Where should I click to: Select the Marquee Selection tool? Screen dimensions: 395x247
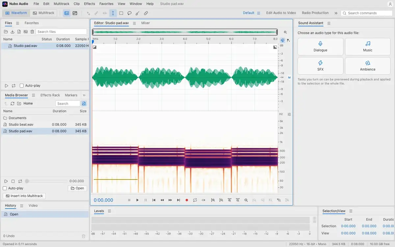pos(121,13)
